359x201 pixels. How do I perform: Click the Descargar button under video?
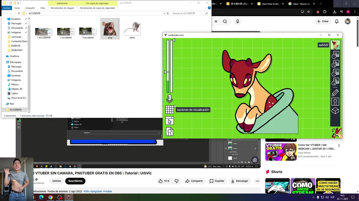240,181
